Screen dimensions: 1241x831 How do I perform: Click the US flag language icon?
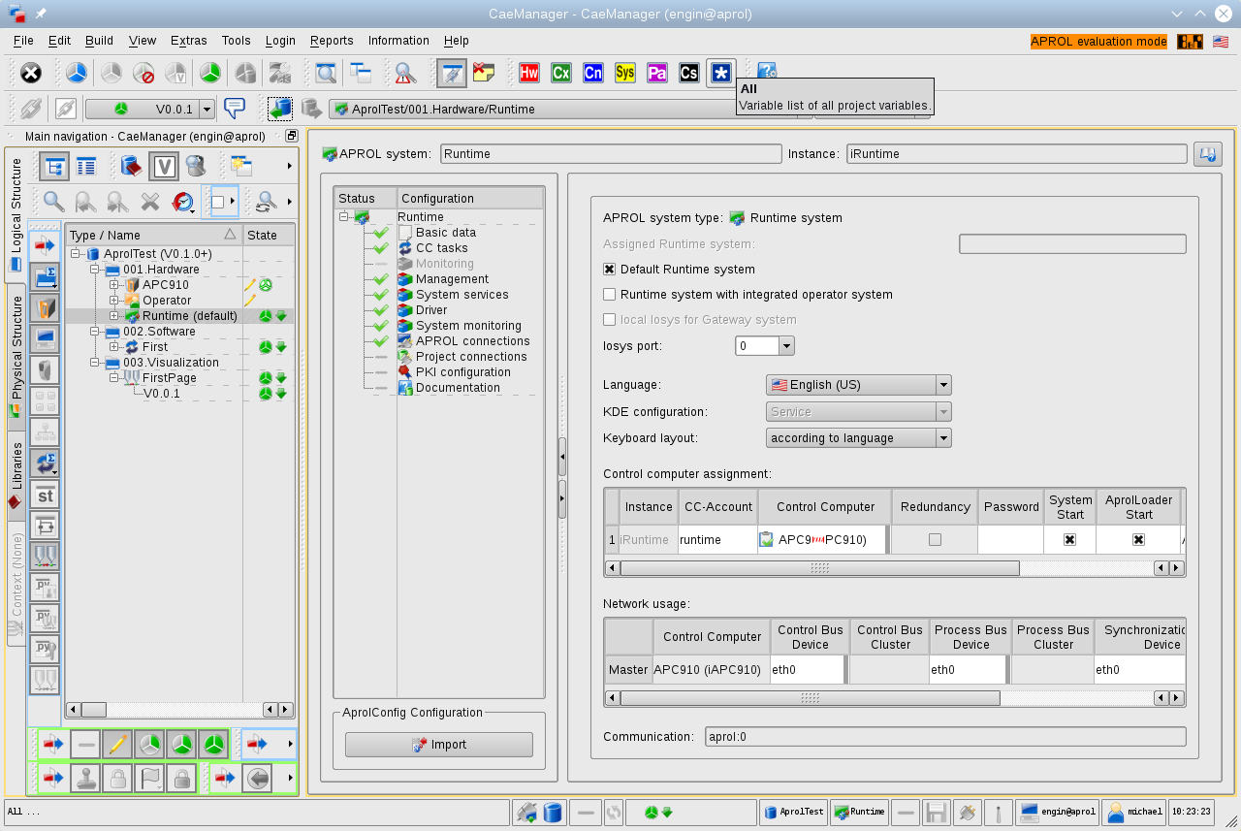[1221, 42]
